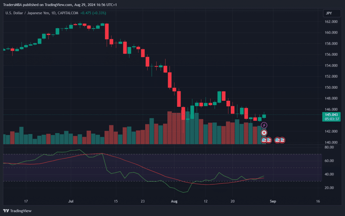Open the JPY currency selector
The image size is (345, 216).
click(x=329, y=13)
